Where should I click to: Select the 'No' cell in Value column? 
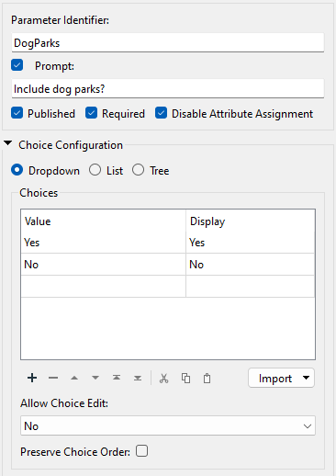click(104, 265)
